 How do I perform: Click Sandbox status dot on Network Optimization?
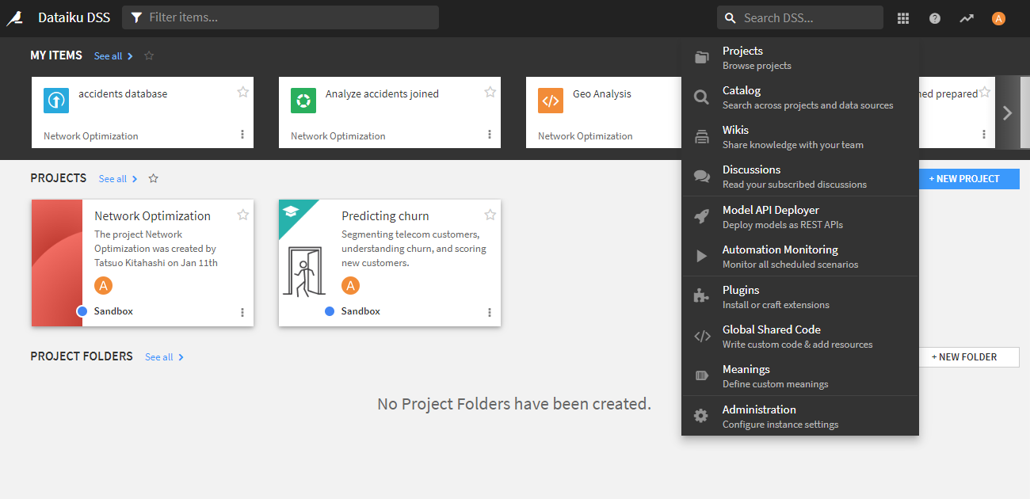[x=82, y=311]
